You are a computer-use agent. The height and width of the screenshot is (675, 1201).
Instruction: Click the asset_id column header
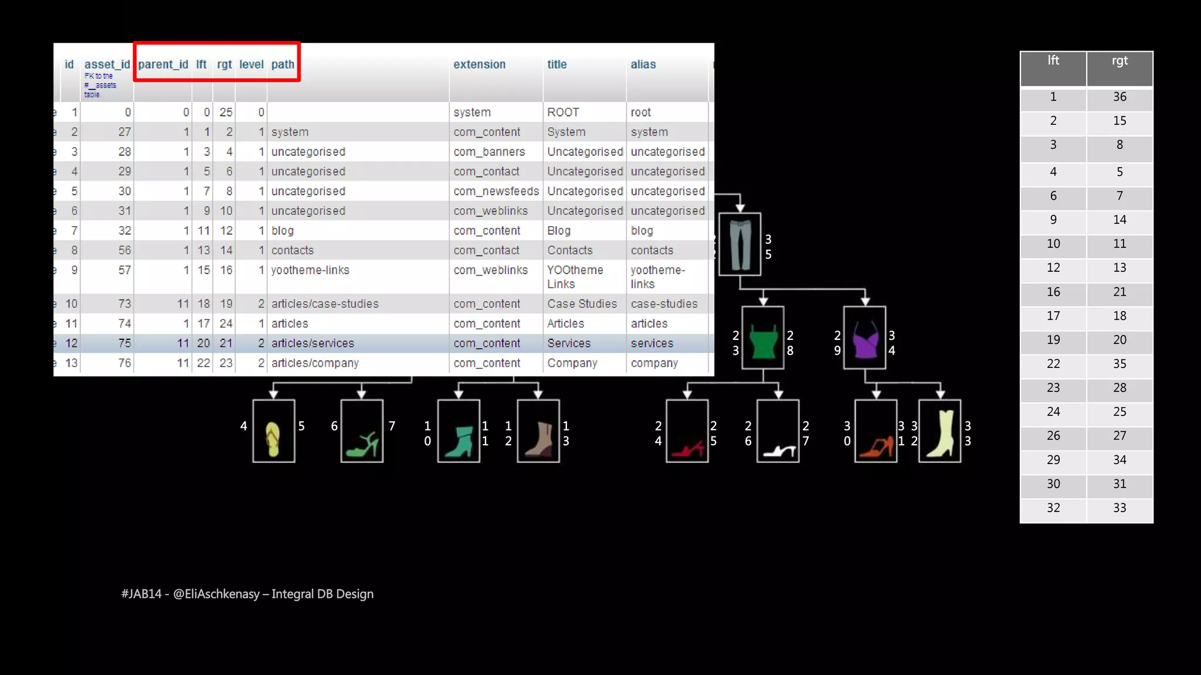point(107,64)
